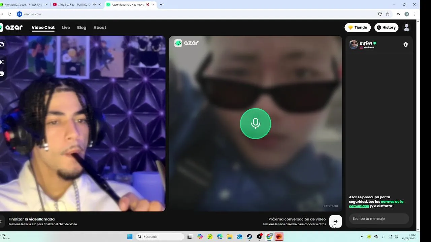Toggle the sparkle effects icon
The height and width of the screenshot is (242, 431).
(2, 62)
